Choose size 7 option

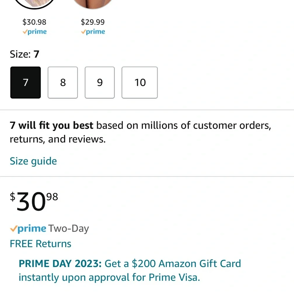[26, 83]
